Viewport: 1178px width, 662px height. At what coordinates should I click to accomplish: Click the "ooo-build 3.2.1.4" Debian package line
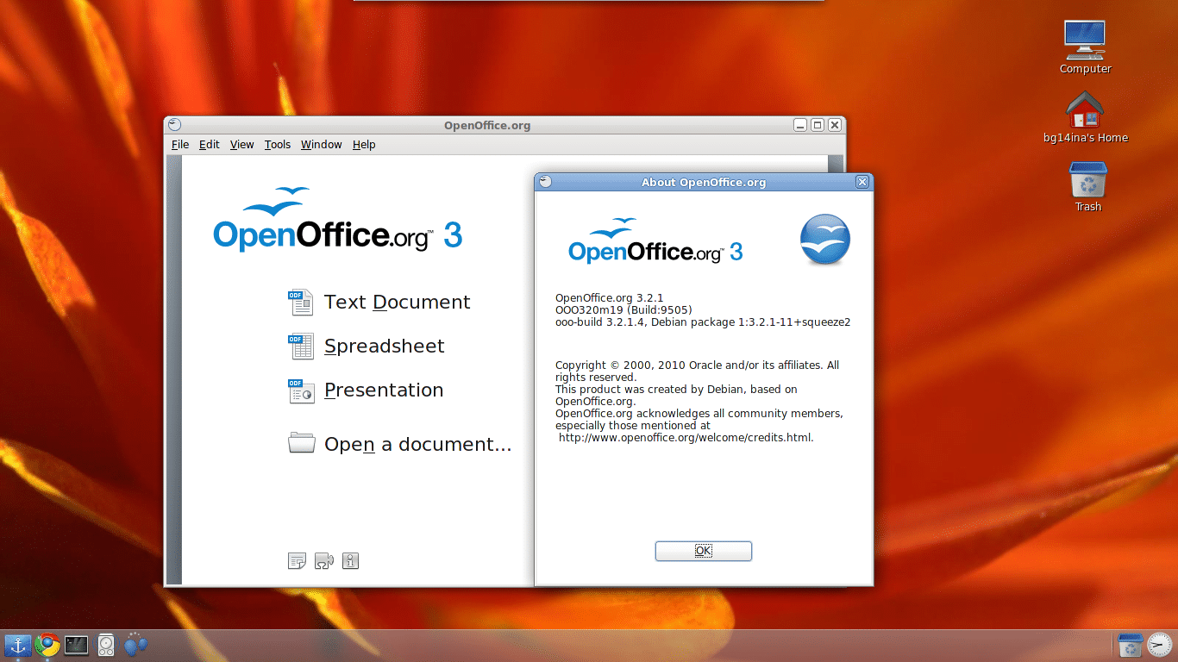[703, 322]
